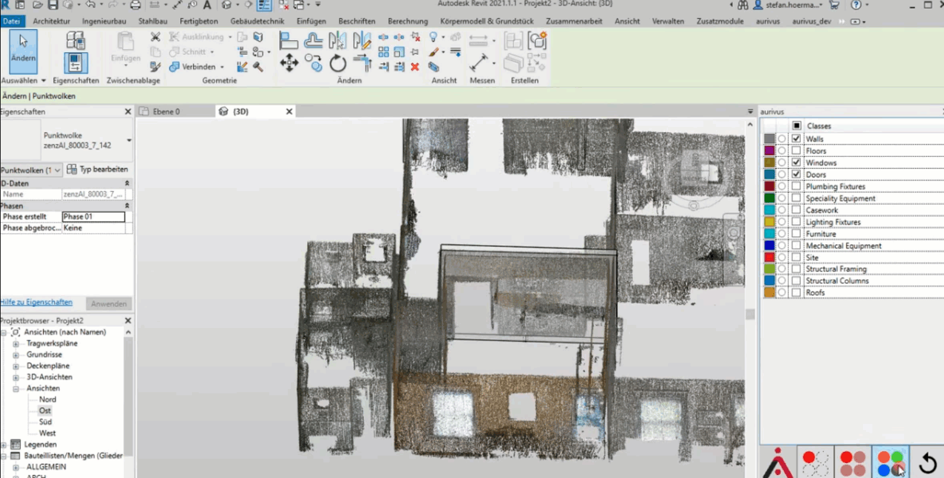944x478 pixels.
Task: Click the aurivus logo button
Action: pyautogui.click(x=778, y=462)
